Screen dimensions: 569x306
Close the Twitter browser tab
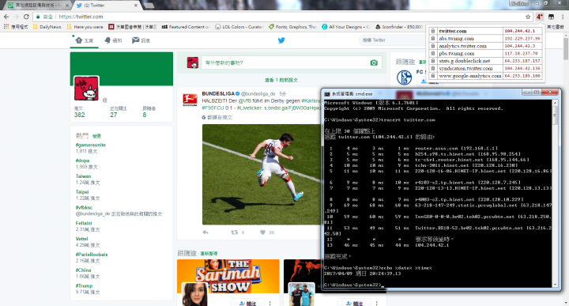point(136,5)
